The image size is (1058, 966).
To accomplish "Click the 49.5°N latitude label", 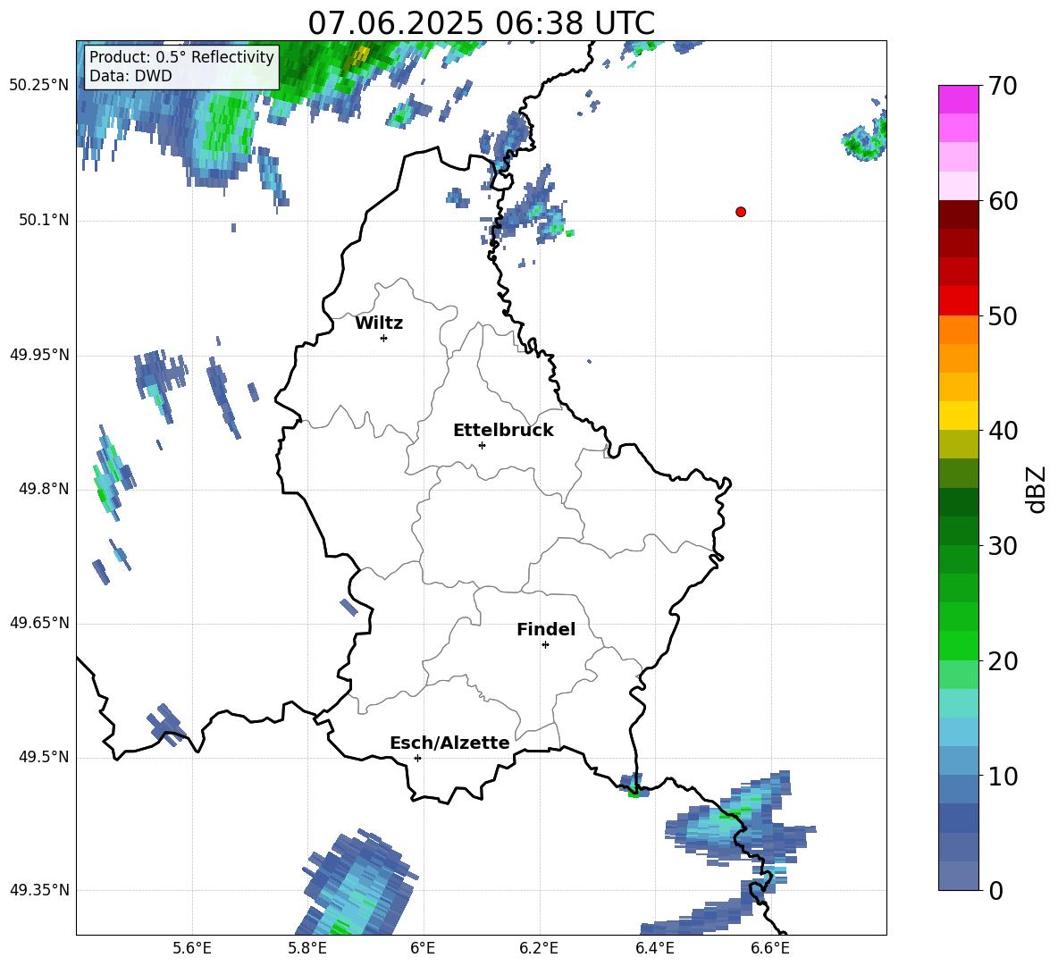I will 44,757.
